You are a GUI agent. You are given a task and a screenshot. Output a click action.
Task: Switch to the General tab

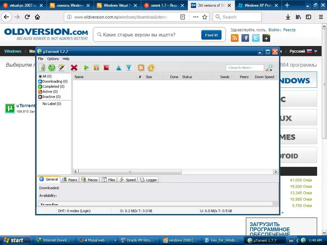(49, 179)
